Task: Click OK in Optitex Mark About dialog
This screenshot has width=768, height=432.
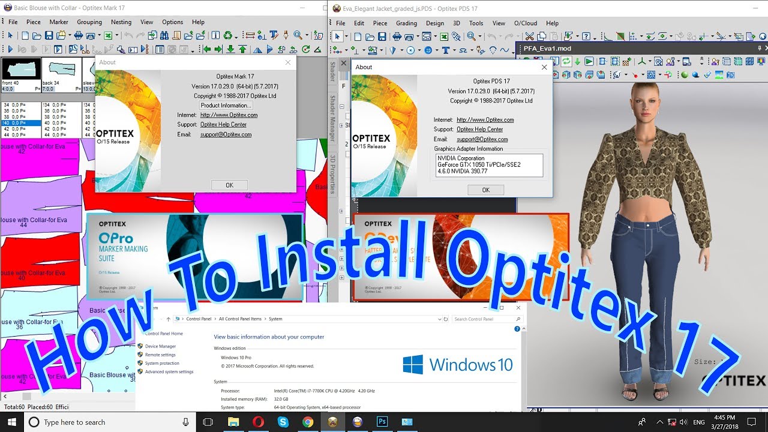Action: tap(229, 185)
